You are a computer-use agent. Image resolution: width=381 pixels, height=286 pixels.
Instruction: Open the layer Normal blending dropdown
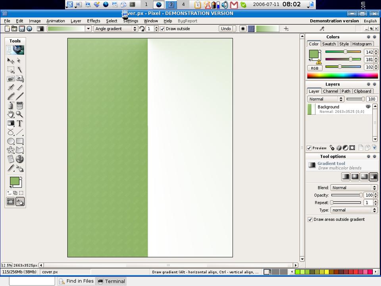(x=325, y=99)
